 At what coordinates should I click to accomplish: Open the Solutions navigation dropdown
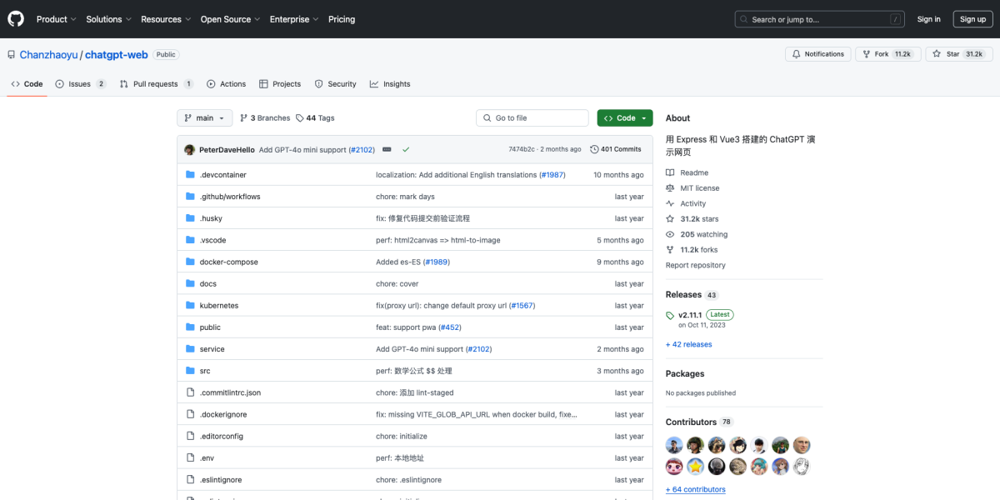(x=107, y=19)
